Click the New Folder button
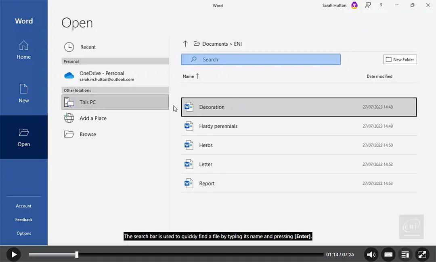This screenshot has width=436, height=262. pyautogui.click(x=400, y=59)
